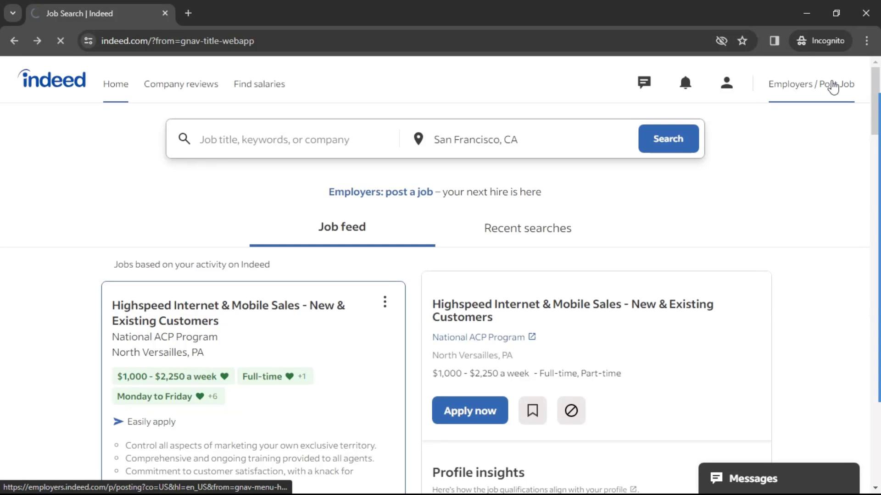Click Employers: post a job link

380,192
